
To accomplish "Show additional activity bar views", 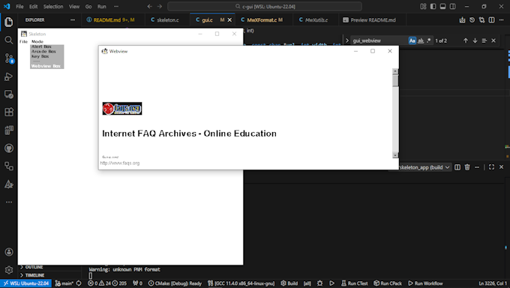I will pyautogui.click(x=9, y=202).
